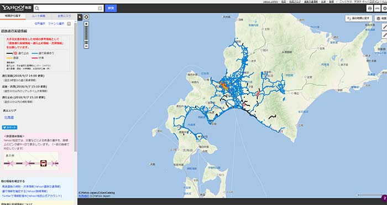Screen dimensions: 387x205
Task: Switch to the ルート探索 tab
Action: point(39,16)
